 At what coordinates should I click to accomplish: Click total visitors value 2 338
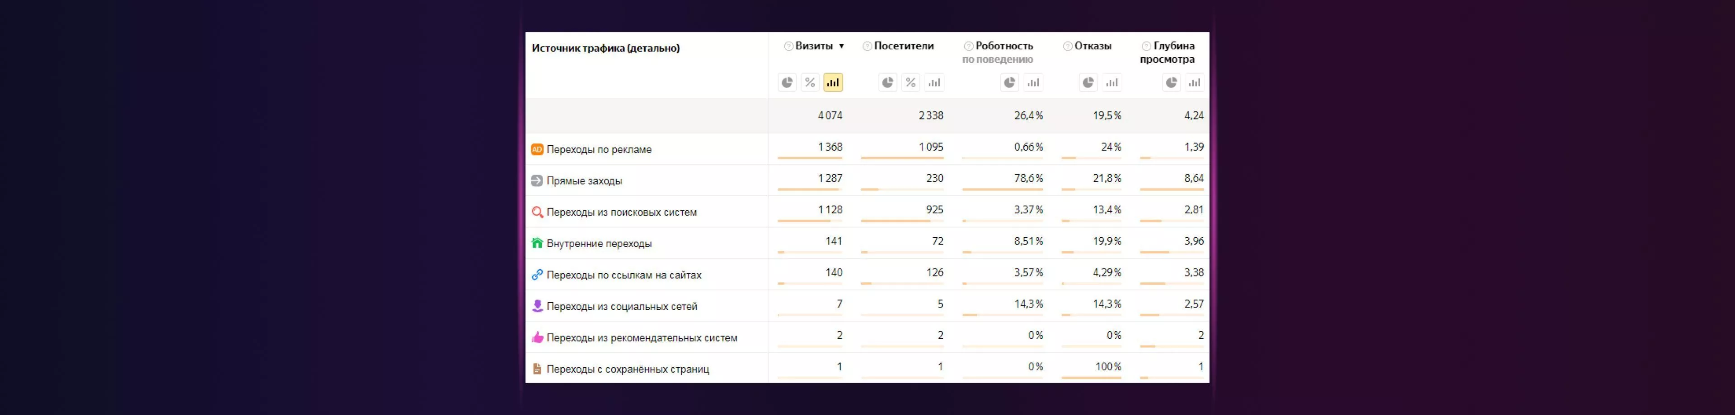click(931, 115)
